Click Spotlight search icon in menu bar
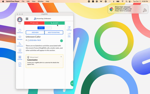The height and width of the screenshot is (94, 150). tap(126, 1)
